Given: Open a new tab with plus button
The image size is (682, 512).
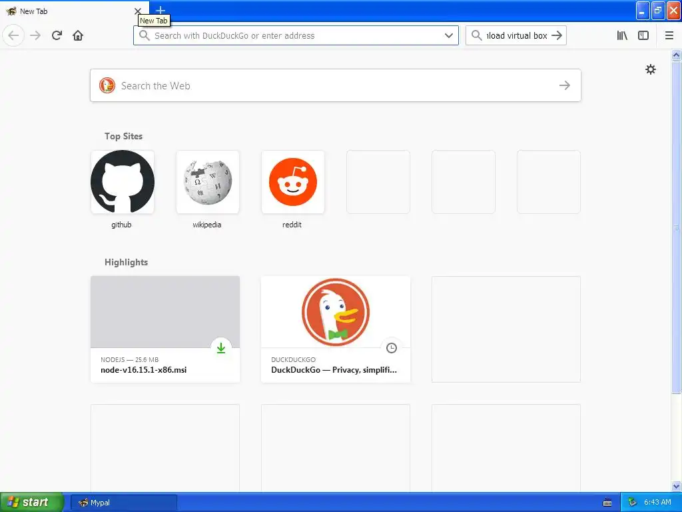Looking at the screenshot, I should [x=161, y=10].
